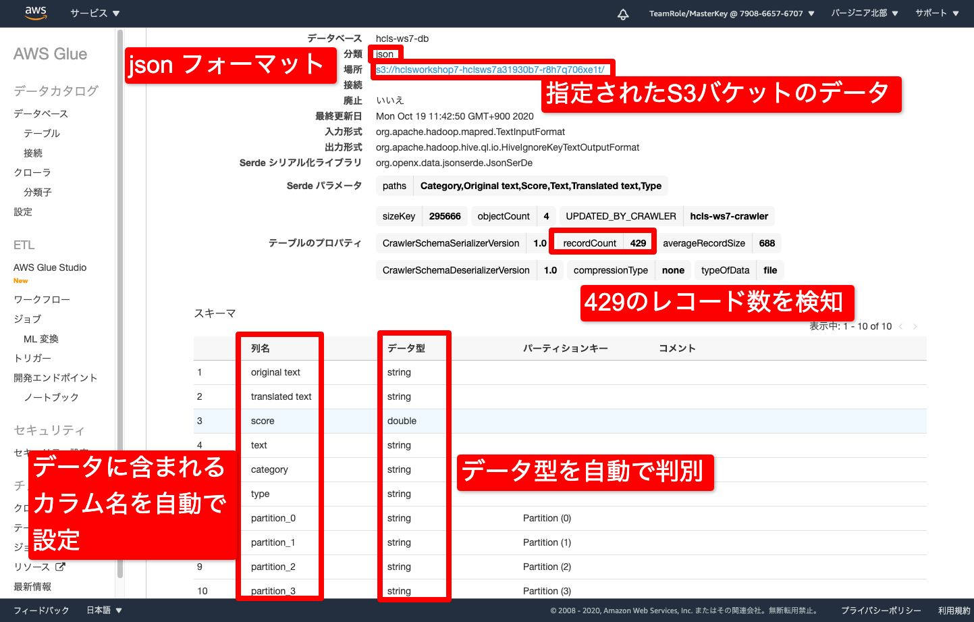Click org.openx.data.jsonserde.JsonSerDe library text
Screen dimensions: 974x622
tap(454, 163)
